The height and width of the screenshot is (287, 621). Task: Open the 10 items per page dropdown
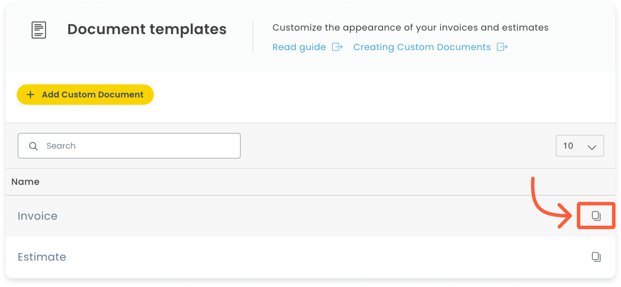coord(580,146)
